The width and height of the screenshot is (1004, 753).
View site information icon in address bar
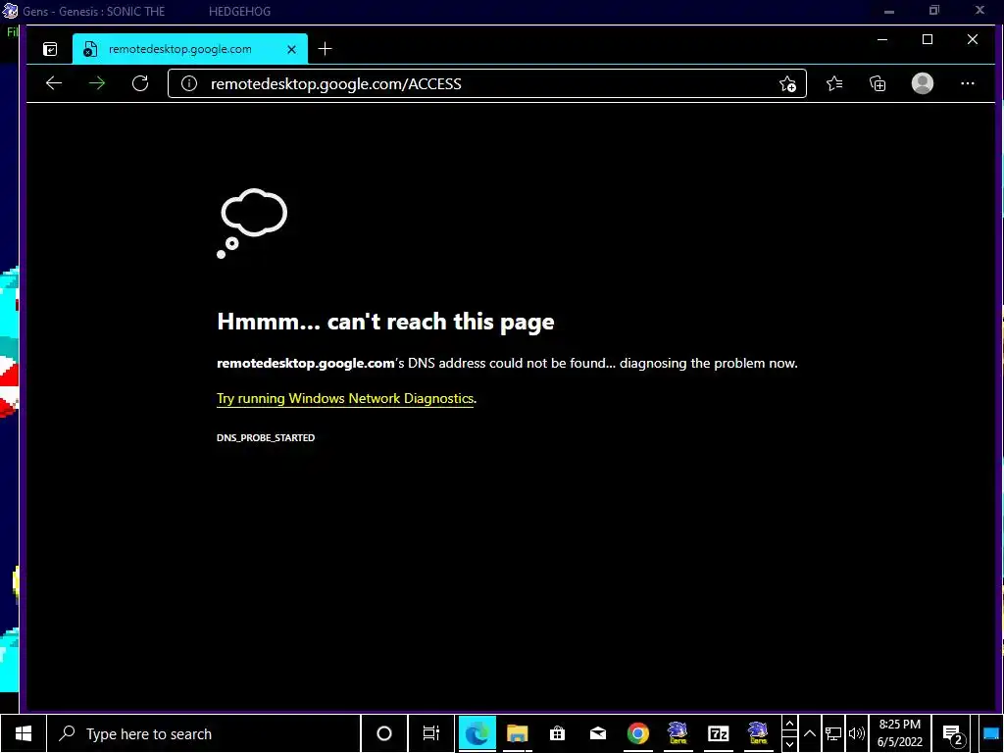[x=189, y=83]
